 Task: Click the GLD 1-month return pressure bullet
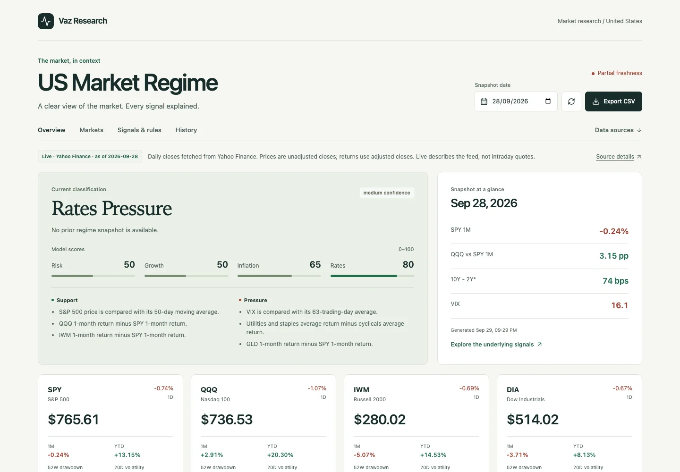click(x=309, y=344)
